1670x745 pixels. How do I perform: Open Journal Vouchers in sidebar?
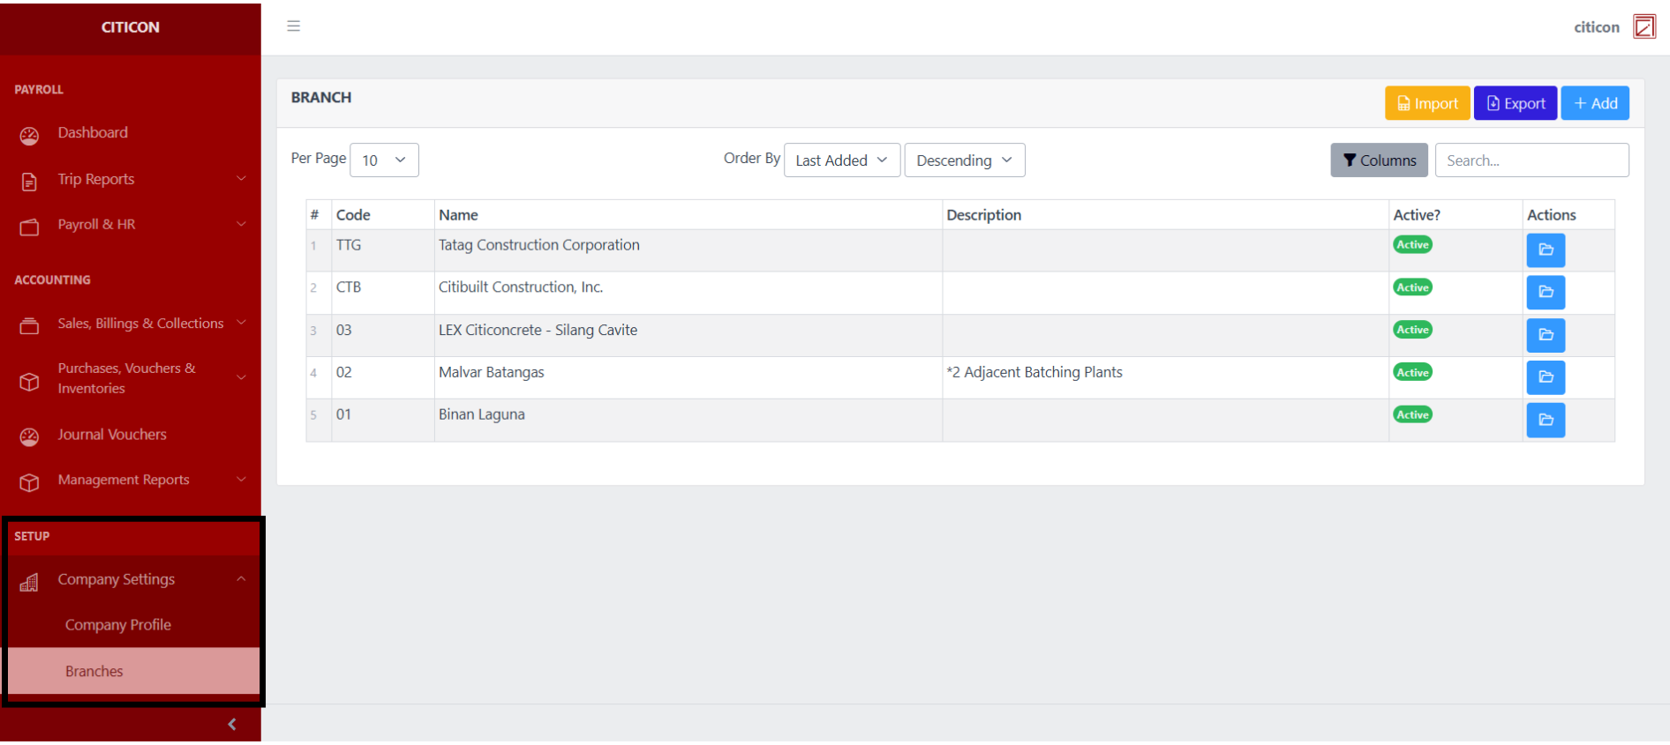[x=112, y=435]
